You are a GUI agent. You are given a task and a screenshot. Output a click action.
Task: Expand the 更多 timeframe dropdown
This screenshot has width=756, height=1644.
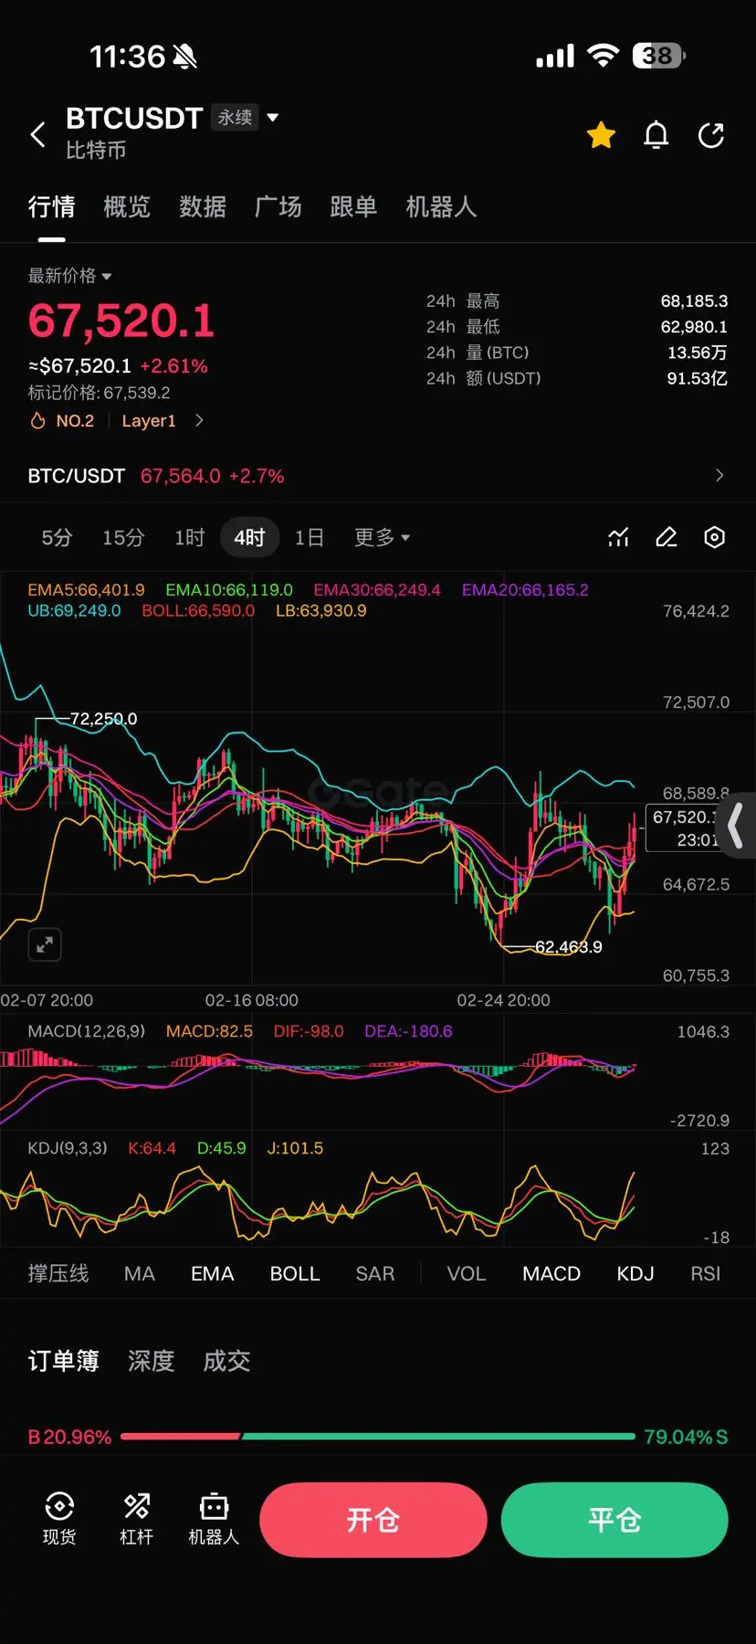[383, 538]
